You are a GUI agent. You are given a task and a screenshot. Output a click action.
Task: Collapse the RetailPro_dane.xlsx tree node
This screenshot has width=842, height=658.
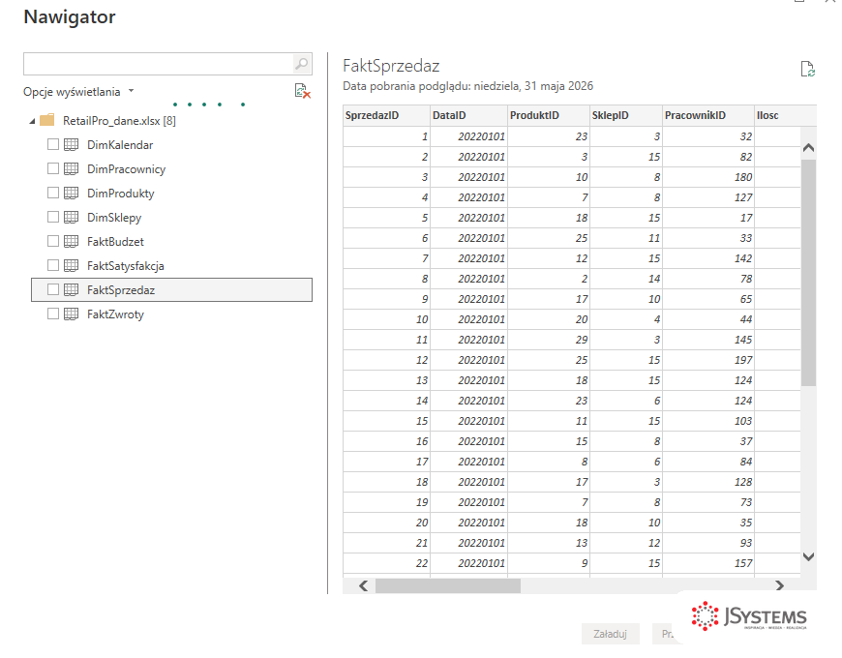32,121
